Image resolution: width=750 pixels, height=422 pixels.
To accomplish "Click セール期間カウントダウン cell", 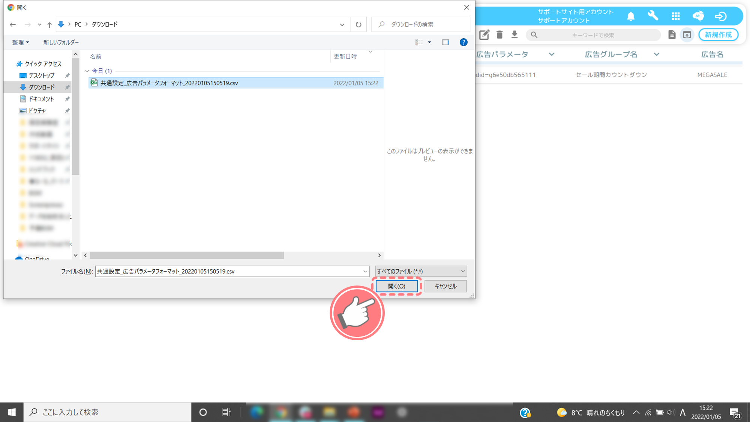I will [611, 75].
